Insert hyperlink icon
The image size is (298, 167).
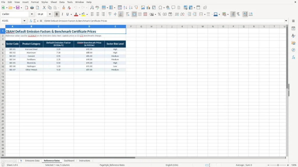point(168,8)
